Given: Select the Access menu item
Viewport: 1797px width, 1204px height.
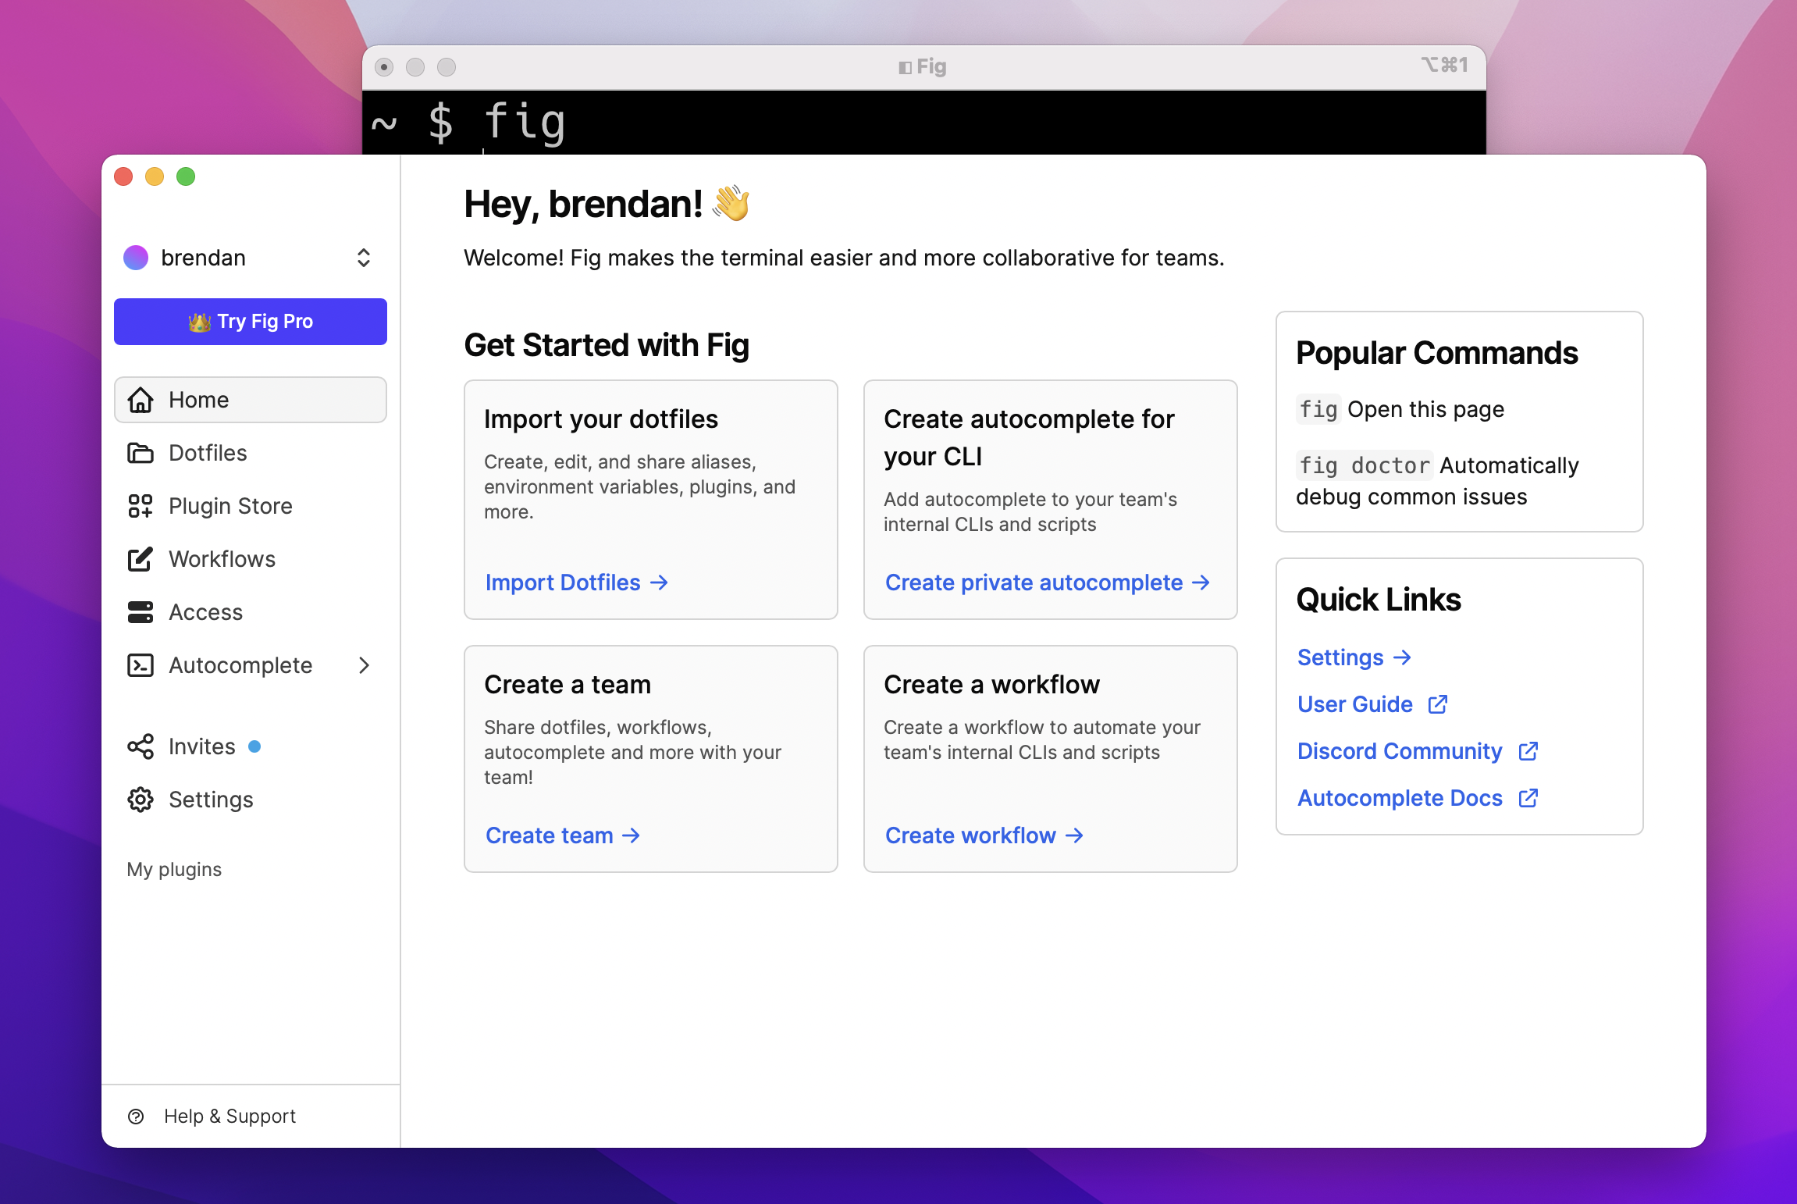Looking at the screenshot, I should click(x=205, y=611).
